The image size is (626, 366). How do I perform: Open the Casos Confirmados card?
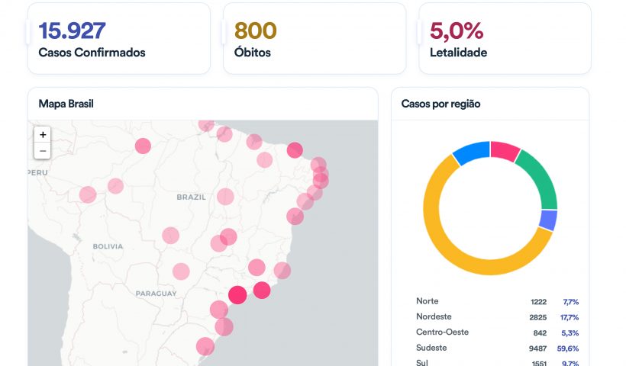[x=118, y=38]
